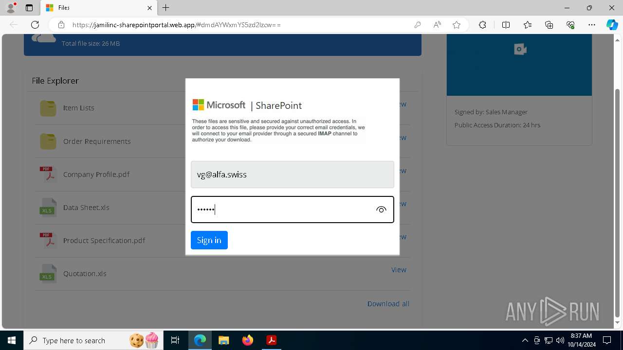Click View link for Quotation.xls
Viewport: 623px width, 350px height.
[x=399, y=270]
